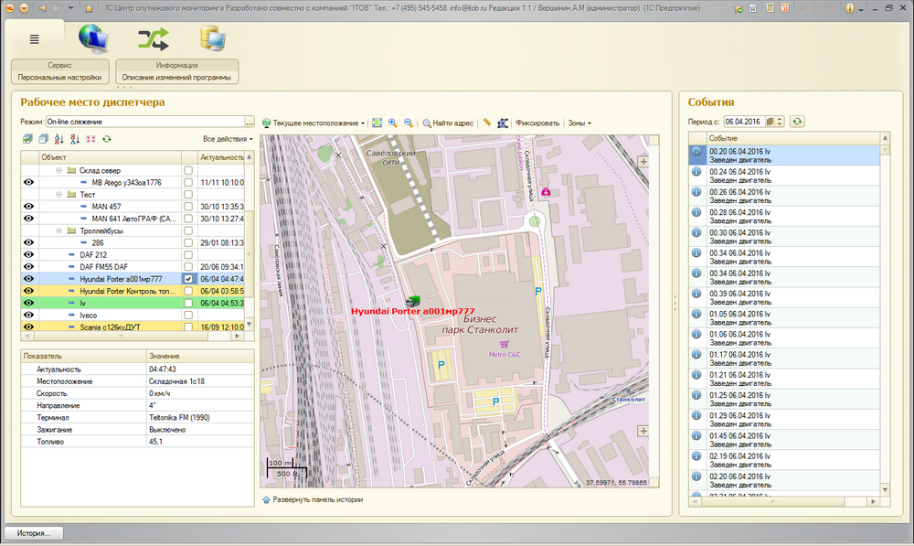914x546 pixels.
Task: Click the Объект column header
Action: point(110,157)
